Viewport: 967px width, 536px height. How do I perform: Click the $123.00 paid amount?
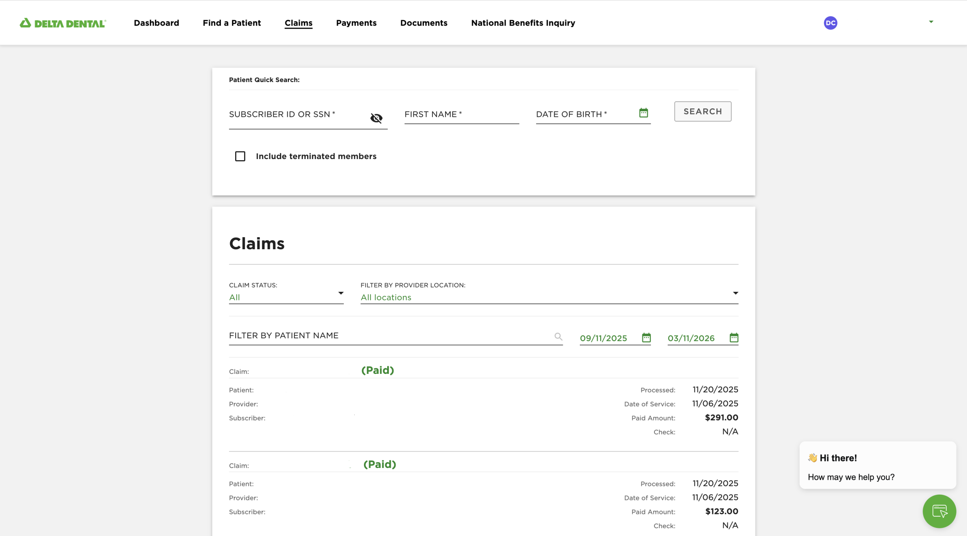pyautogui.click(x=721, y=511)
